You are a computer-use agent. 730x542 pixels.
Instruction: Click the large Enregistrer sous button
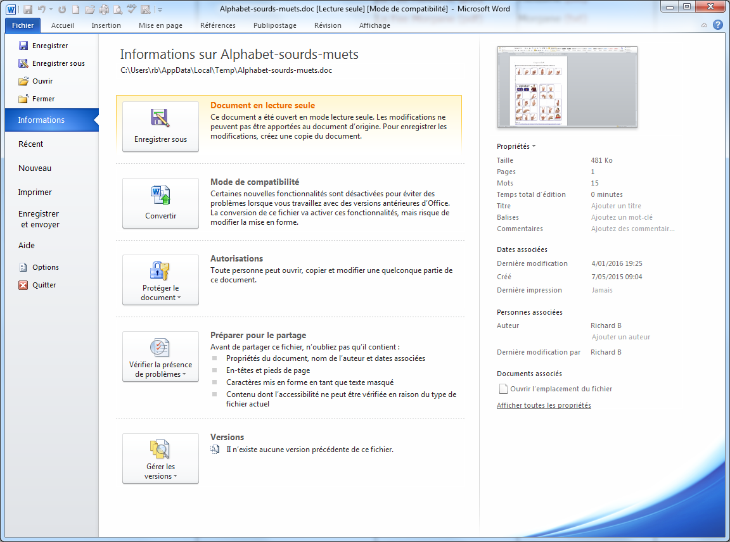(160, 127)
